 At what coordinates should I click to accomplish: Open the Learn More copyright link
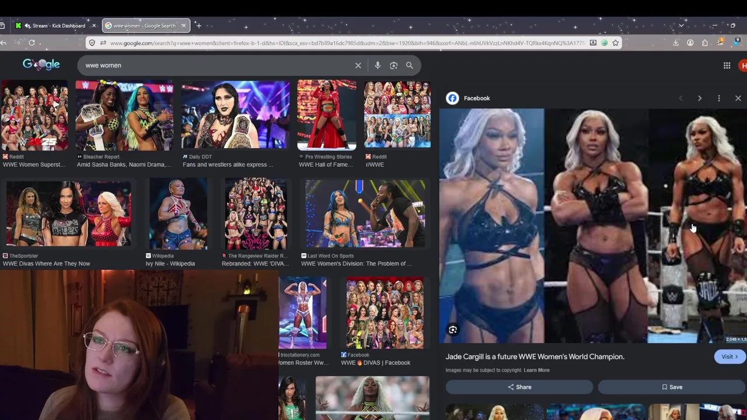(x=536, y=370)
